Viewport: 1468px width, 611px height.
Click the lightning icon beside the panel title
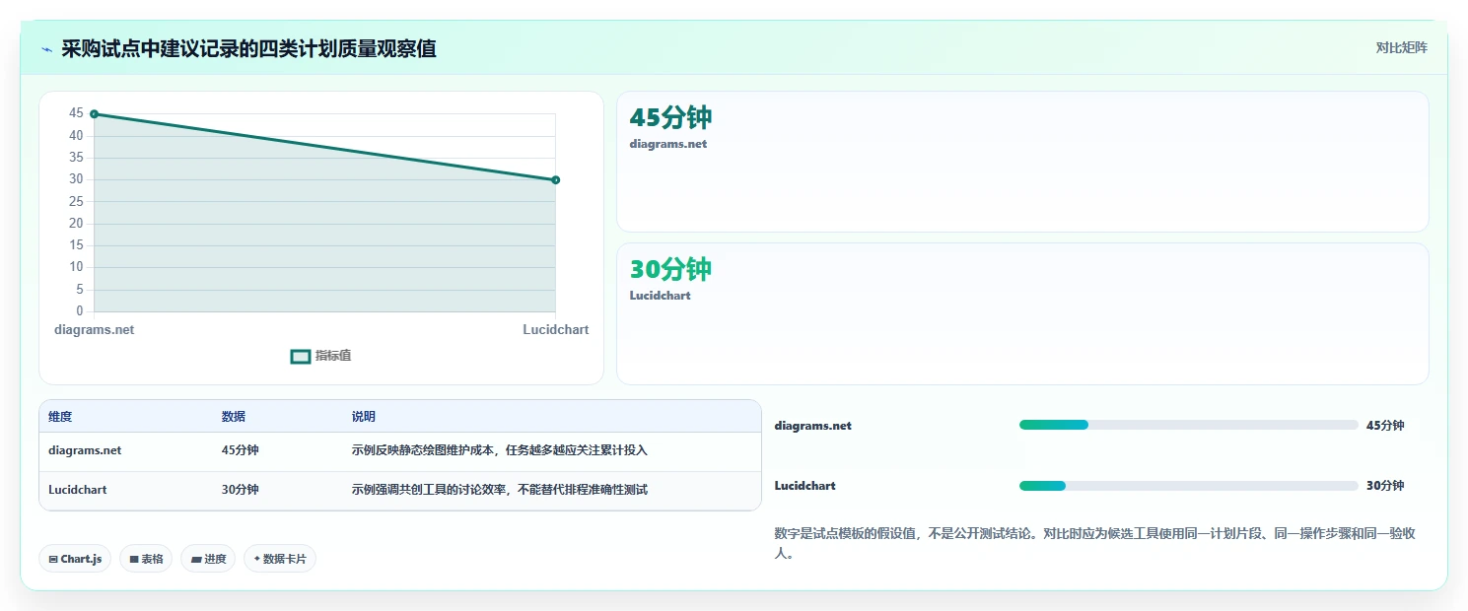click(x=47, y=49)
